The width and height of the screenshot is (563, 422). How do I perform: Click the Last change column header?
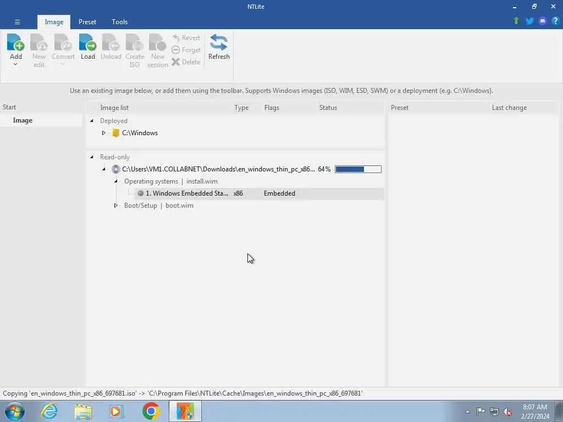tap(524, 108)
